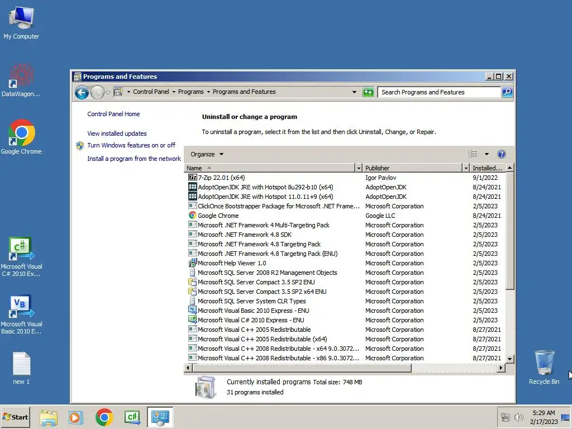
Task: Open Visual C# from the taskbar
Action: 132,418
